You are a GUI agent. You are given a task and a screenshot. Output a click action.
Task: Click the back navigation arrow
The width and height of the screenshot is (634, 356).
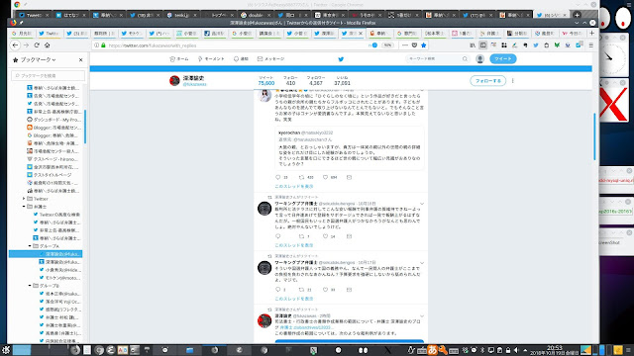click(x=16, y=45)
